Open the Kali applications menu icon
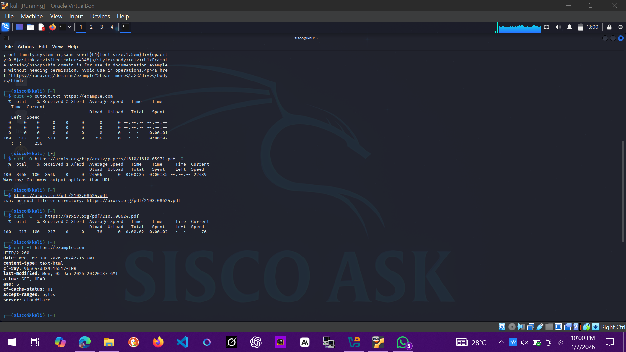This screenshot has height=352, width=626. [x=6, y=27]
